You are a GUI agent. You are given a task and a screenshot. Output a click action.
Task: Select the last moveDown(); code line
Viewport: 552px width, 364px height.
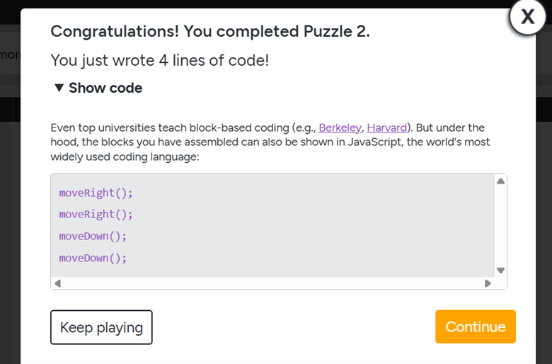(93, 258)
